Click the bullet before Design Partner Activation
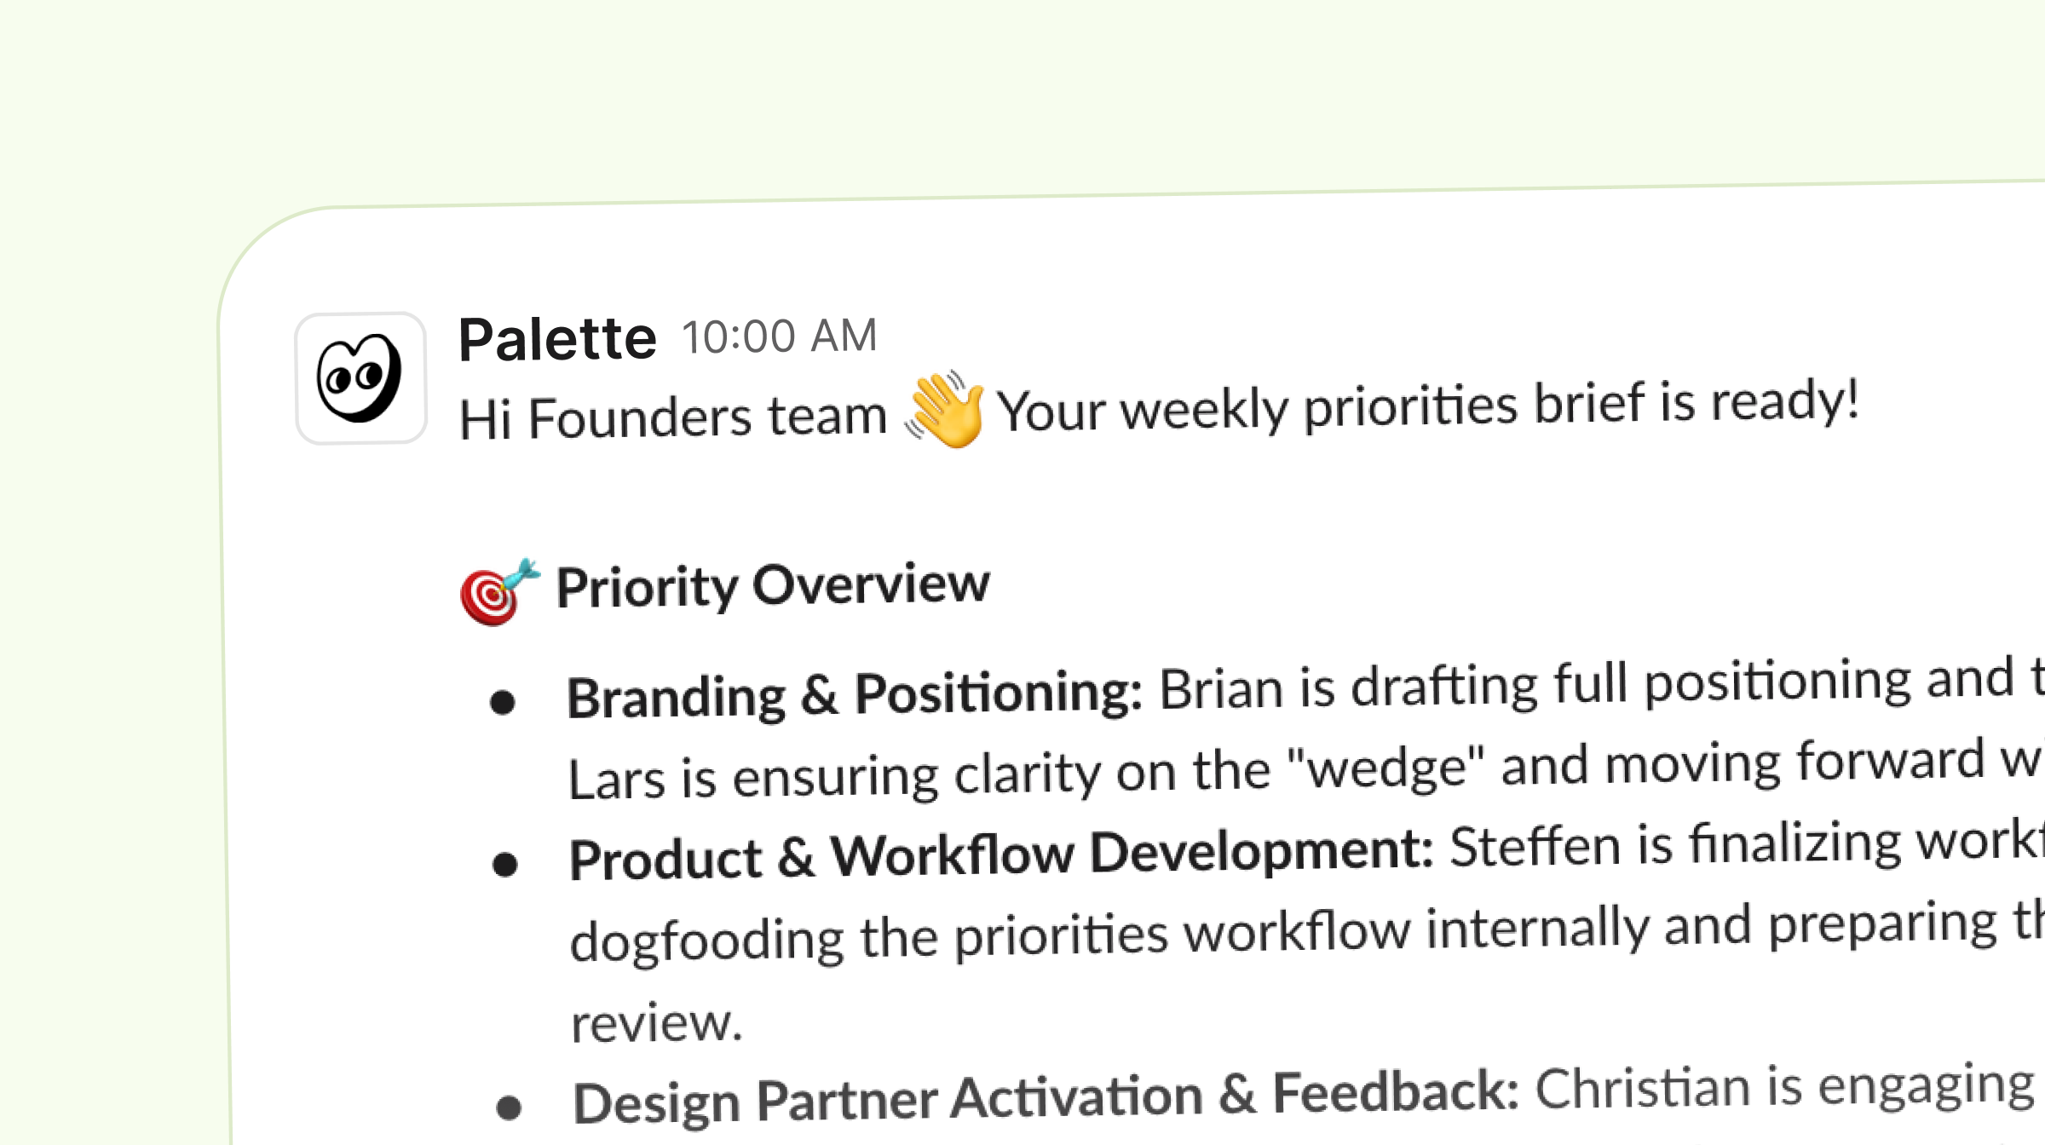 tap(509, 1108)
